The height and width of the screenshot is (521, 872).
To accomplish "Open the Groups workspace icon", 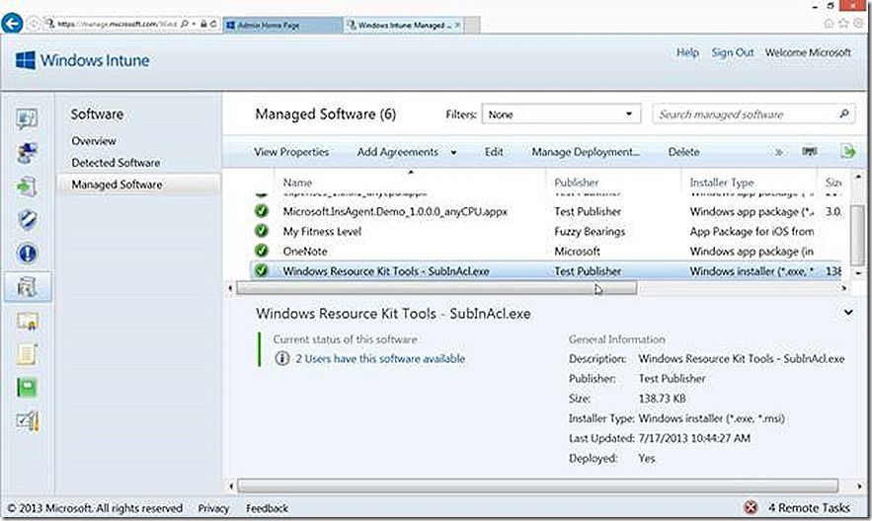I will 27,153.
